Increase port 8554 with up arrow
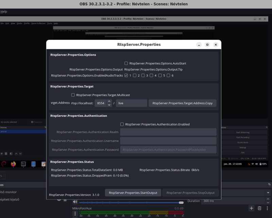This screenshot has height=218, width=272. coord(109,101)
